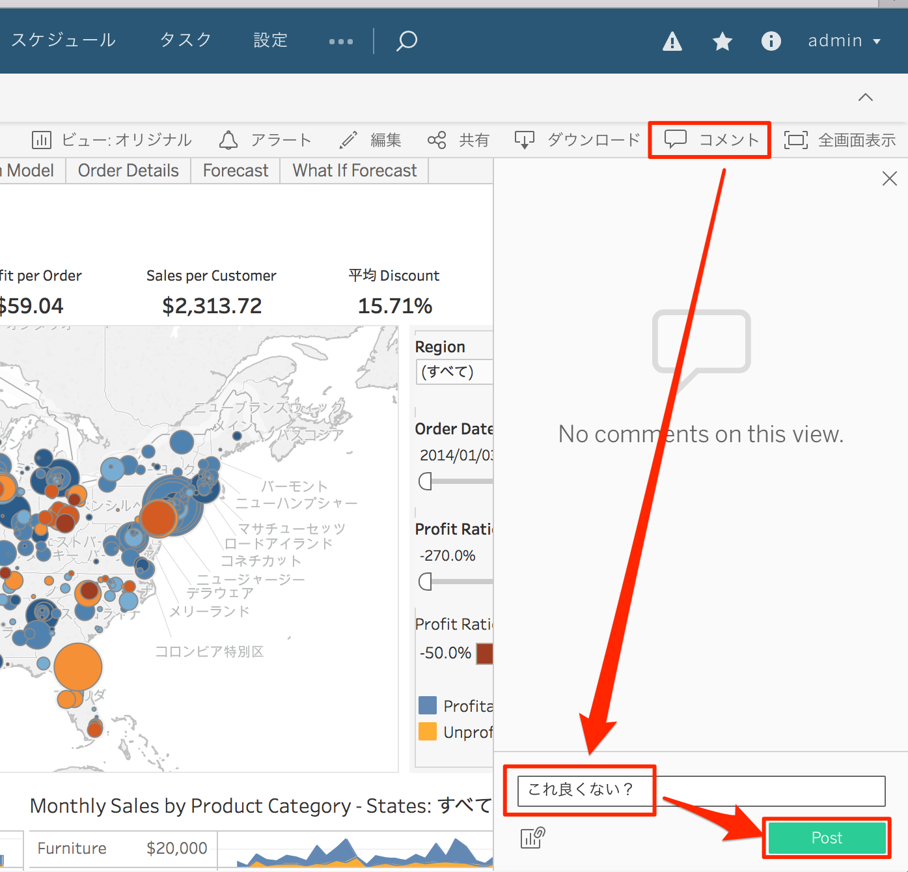This screenshot has width=908, height=872.
Task: Open the スケジュール menu item
Action: (63, 39)
